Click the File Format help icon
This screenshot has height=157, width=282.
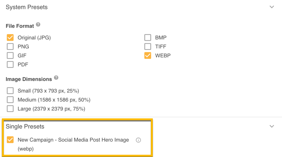click(x=38, y=25)
